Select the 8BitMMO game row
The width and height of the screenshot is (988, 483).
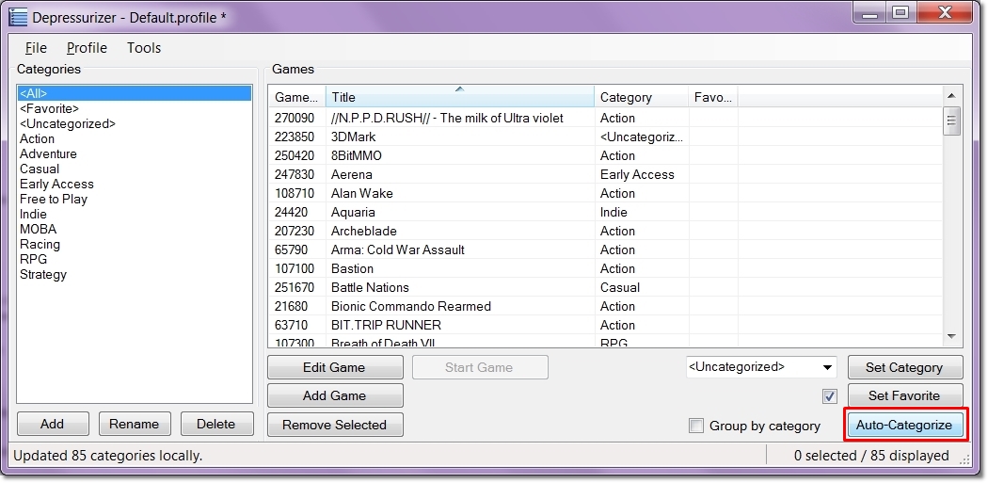(605, 155)
